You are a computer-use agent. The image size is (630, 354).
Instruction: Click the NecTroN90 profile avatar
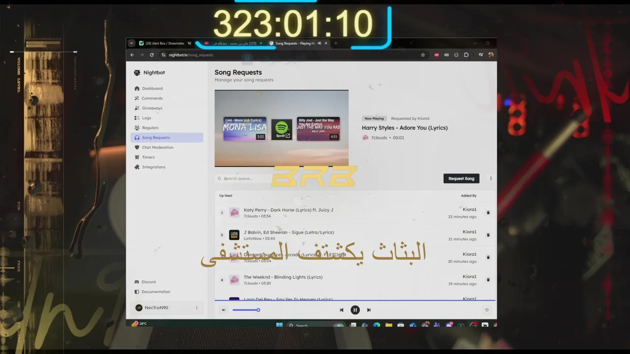tap(139, 308)
